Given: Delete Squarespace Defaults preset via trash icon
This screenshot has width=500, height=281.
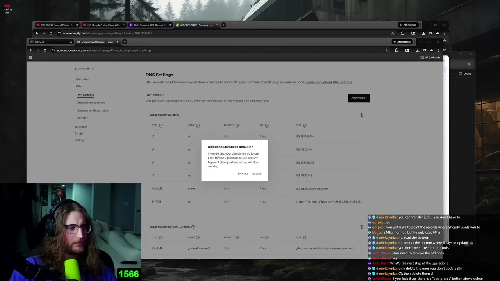Looking at the screenshot, I should click(x=362, y=115).
